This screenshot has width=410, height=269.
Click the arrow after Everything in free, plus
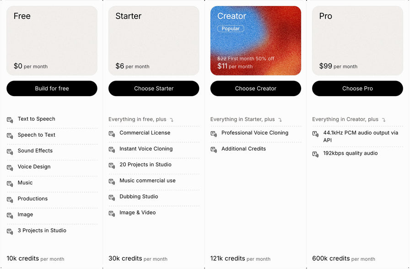pyautogui.click(x=172, y=120)
